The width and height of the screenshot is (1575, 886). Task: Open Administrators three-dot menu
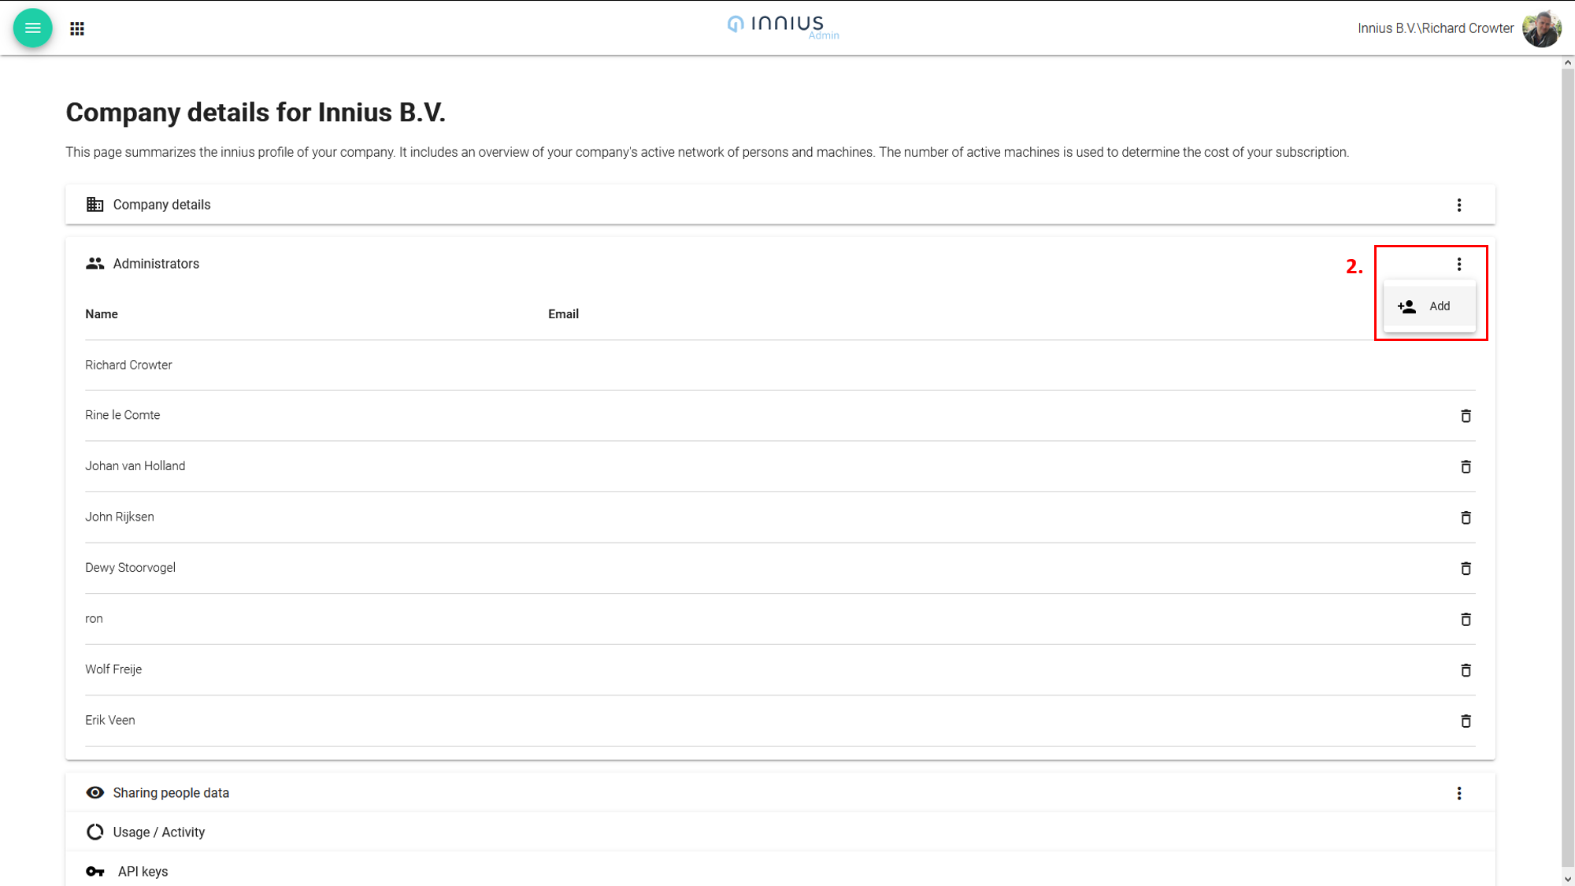[1458, 264]
